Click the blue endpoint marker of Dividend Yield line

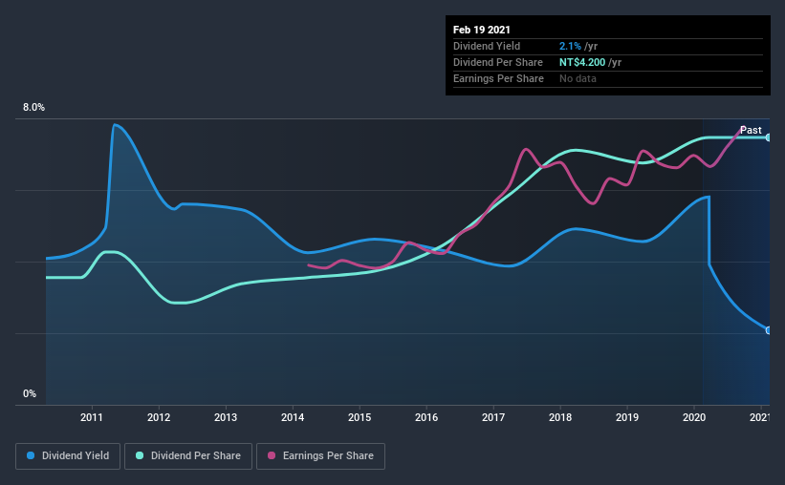[x=769, y=330]
